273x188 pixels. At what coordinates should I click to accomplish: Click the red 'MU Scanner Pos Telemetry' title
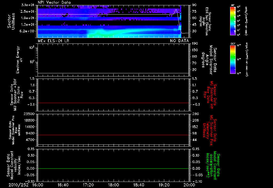pos(210,130)
